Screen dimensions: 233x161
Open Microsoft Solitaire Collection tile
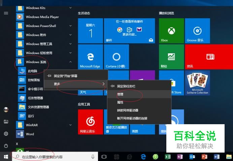coord(197,83)
